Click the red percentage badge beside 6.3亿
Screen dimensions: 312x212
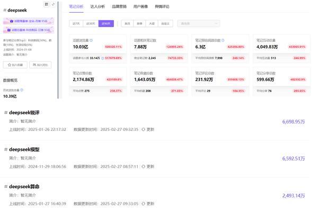236,47
